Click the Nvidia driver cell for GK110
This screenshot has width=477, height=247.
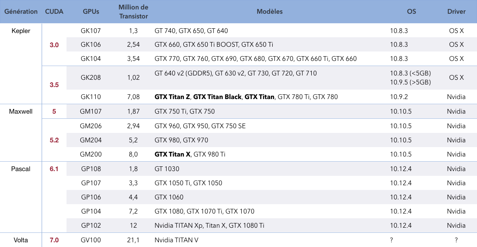(456, 96)
